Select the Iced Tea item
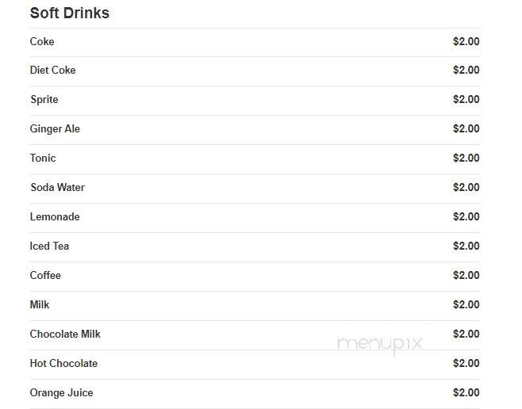The width and height of the screenshot is (522, 409). coord(49,246)
